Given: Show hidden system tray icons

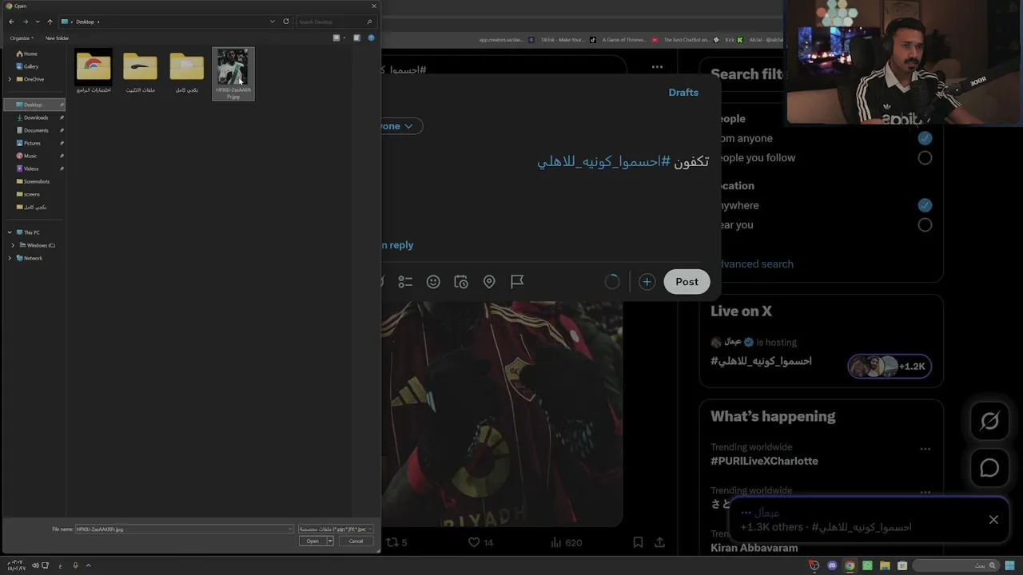Looking at the screenshot, I should pos(88,565).
